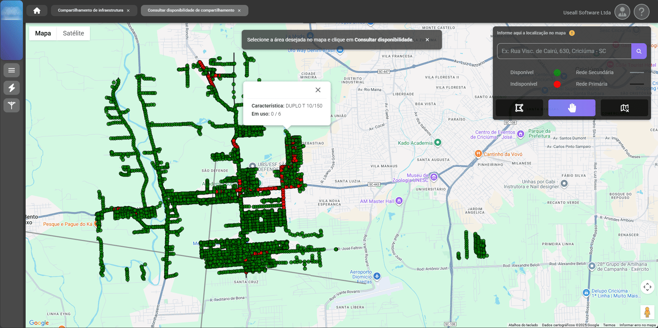Click the clear map selection icon

(624, 108)
